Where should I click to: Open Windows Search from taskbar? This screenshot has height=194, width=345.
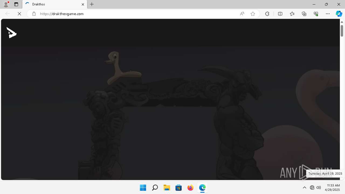pos(155,188)
